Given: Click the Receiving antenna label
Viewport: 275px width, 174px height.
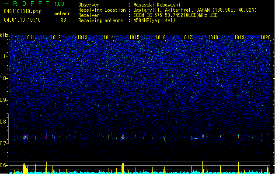Looking at the screenshot, I should (101, 20).
